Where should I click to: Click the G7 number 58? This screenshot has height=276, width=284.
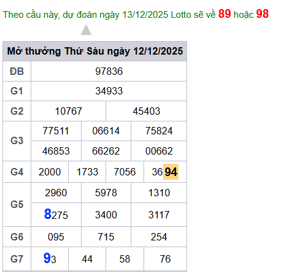pos(125,259)
